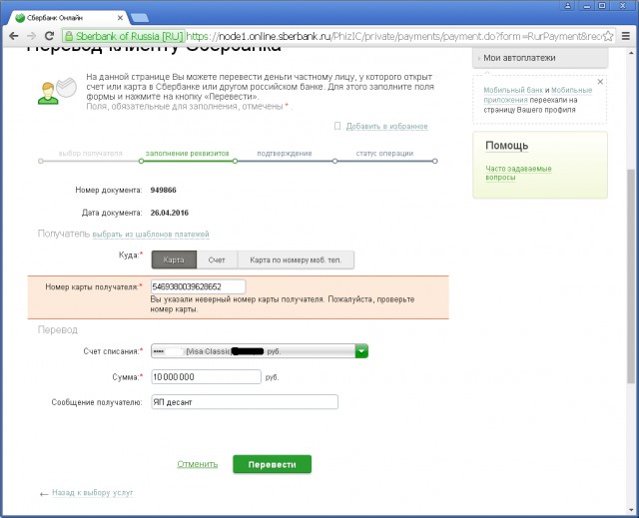Reload the page with refresh icon
The image size is (639, 518).
pyautogui.click(x=49, y=36)
